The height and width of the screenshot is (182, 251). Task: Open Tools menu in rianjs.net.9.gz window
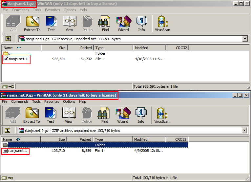click(x=36, y=101)
